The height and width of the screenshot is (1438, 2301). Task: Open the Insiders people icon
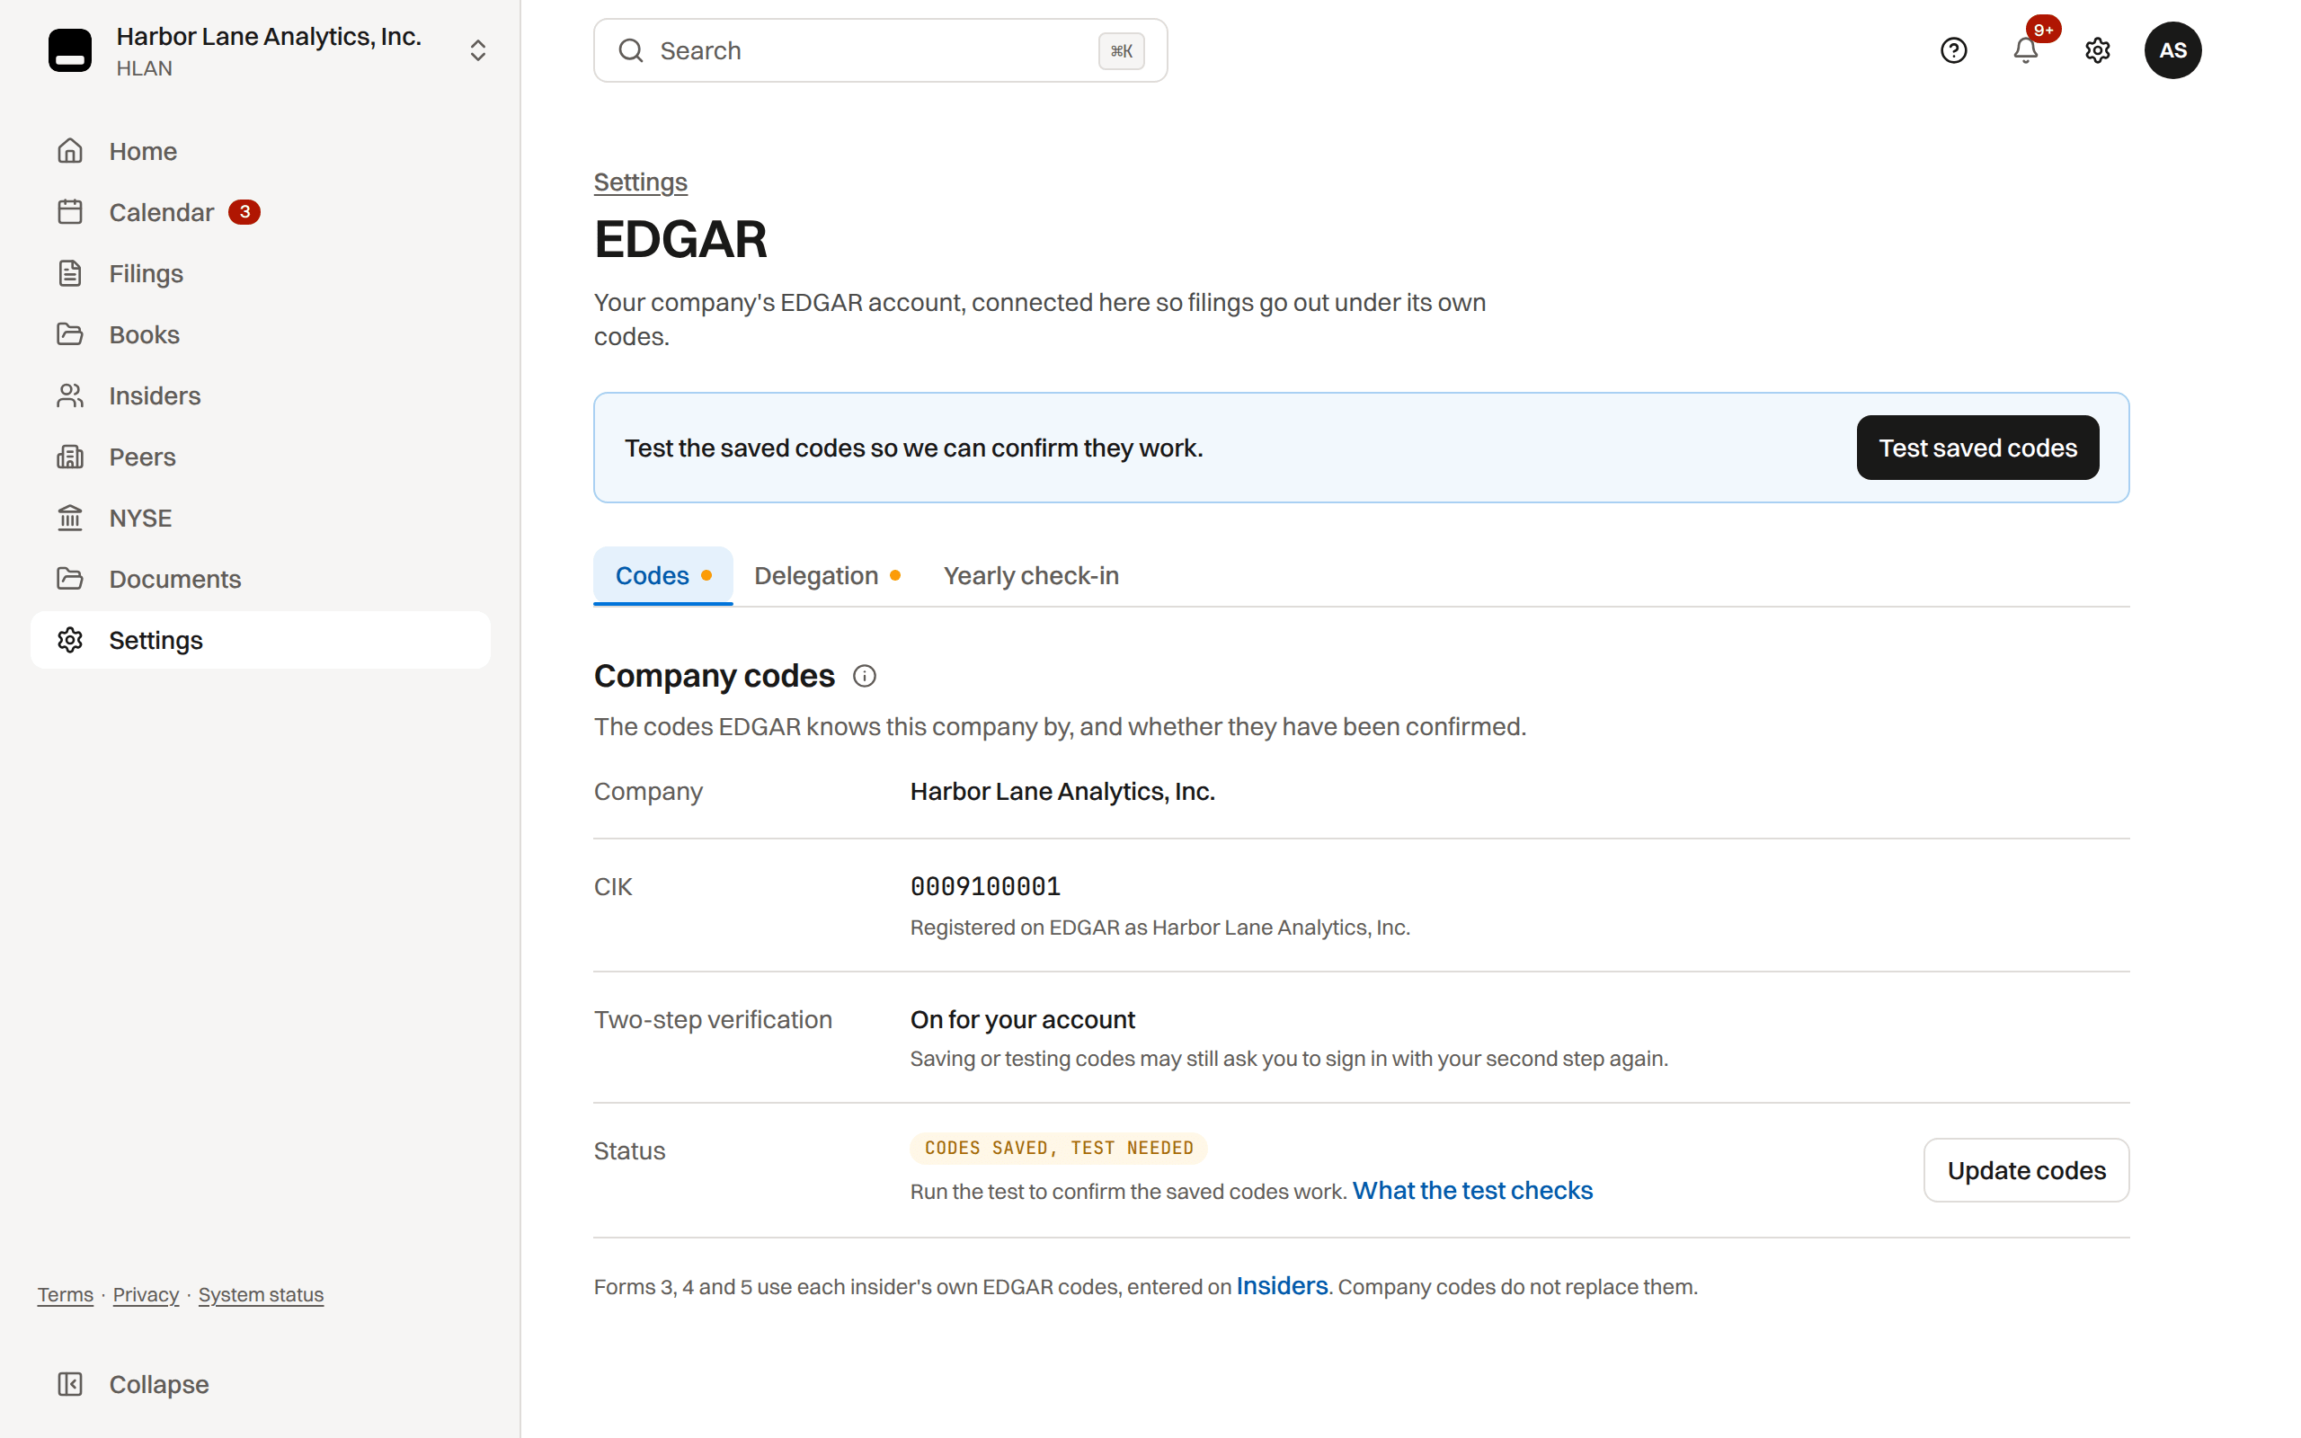point(69,395)
